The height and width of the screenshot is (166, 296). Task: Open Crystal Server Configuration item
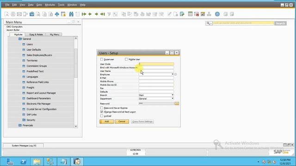[42, 109]
